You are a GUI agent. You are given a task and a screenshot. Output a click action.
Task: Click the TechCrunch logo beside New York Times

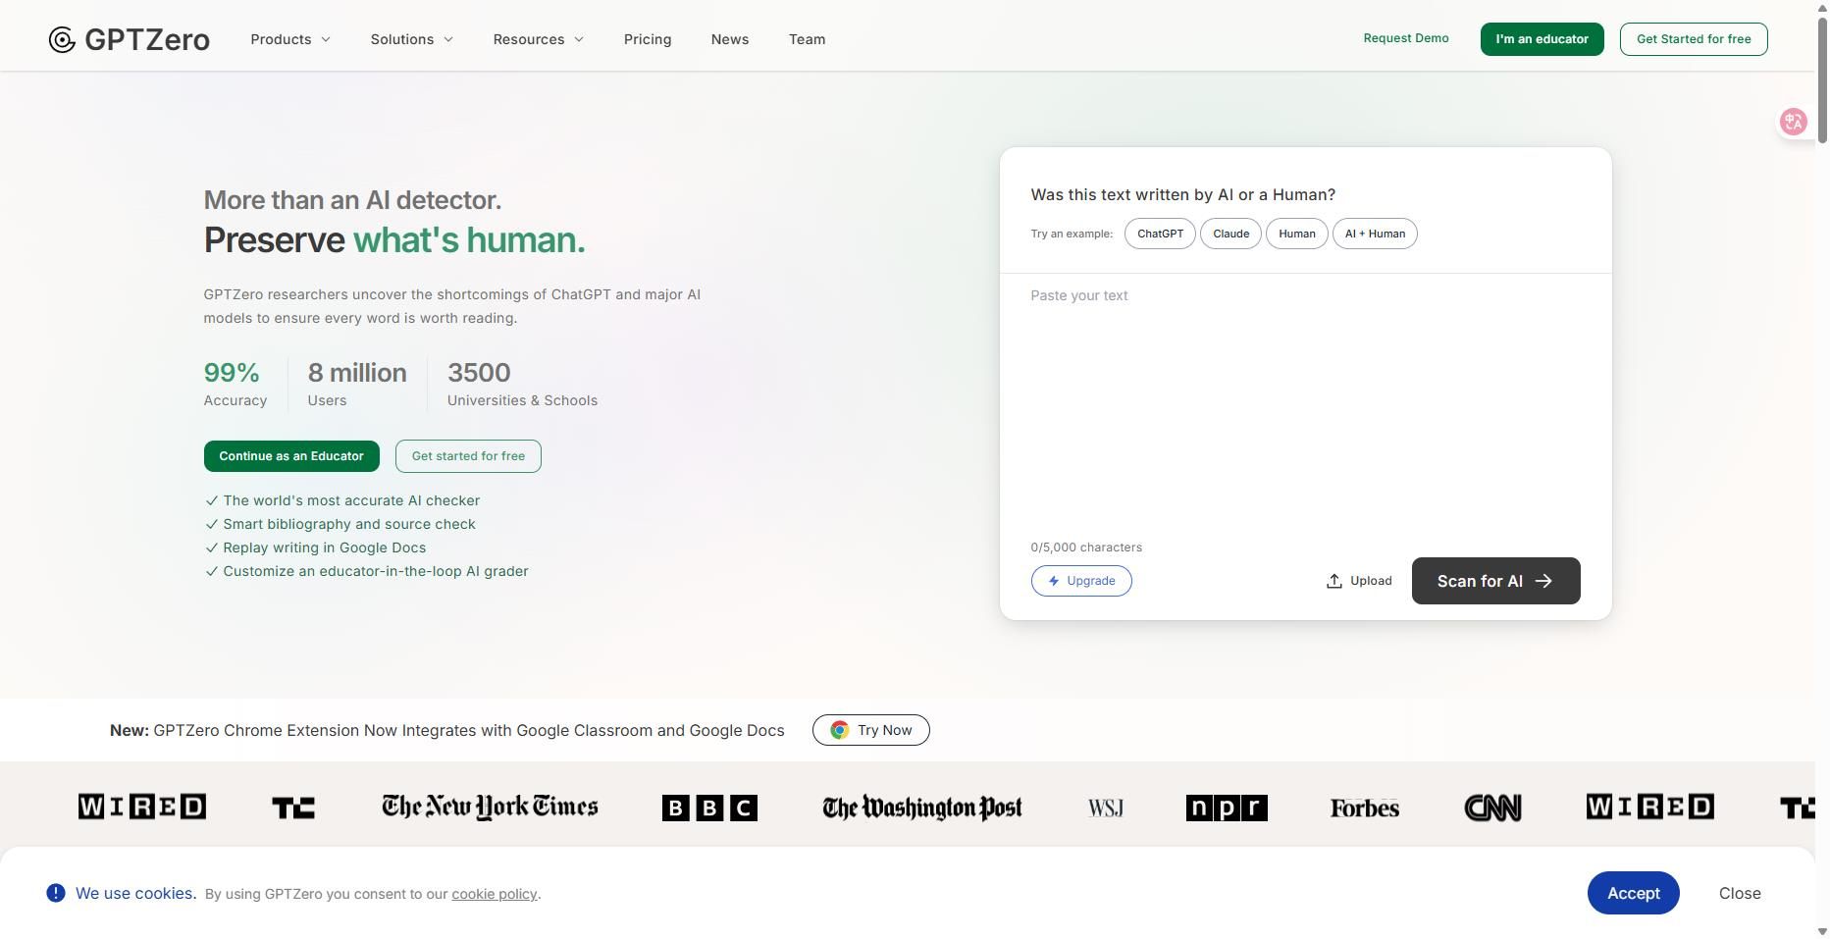[293, 808]
